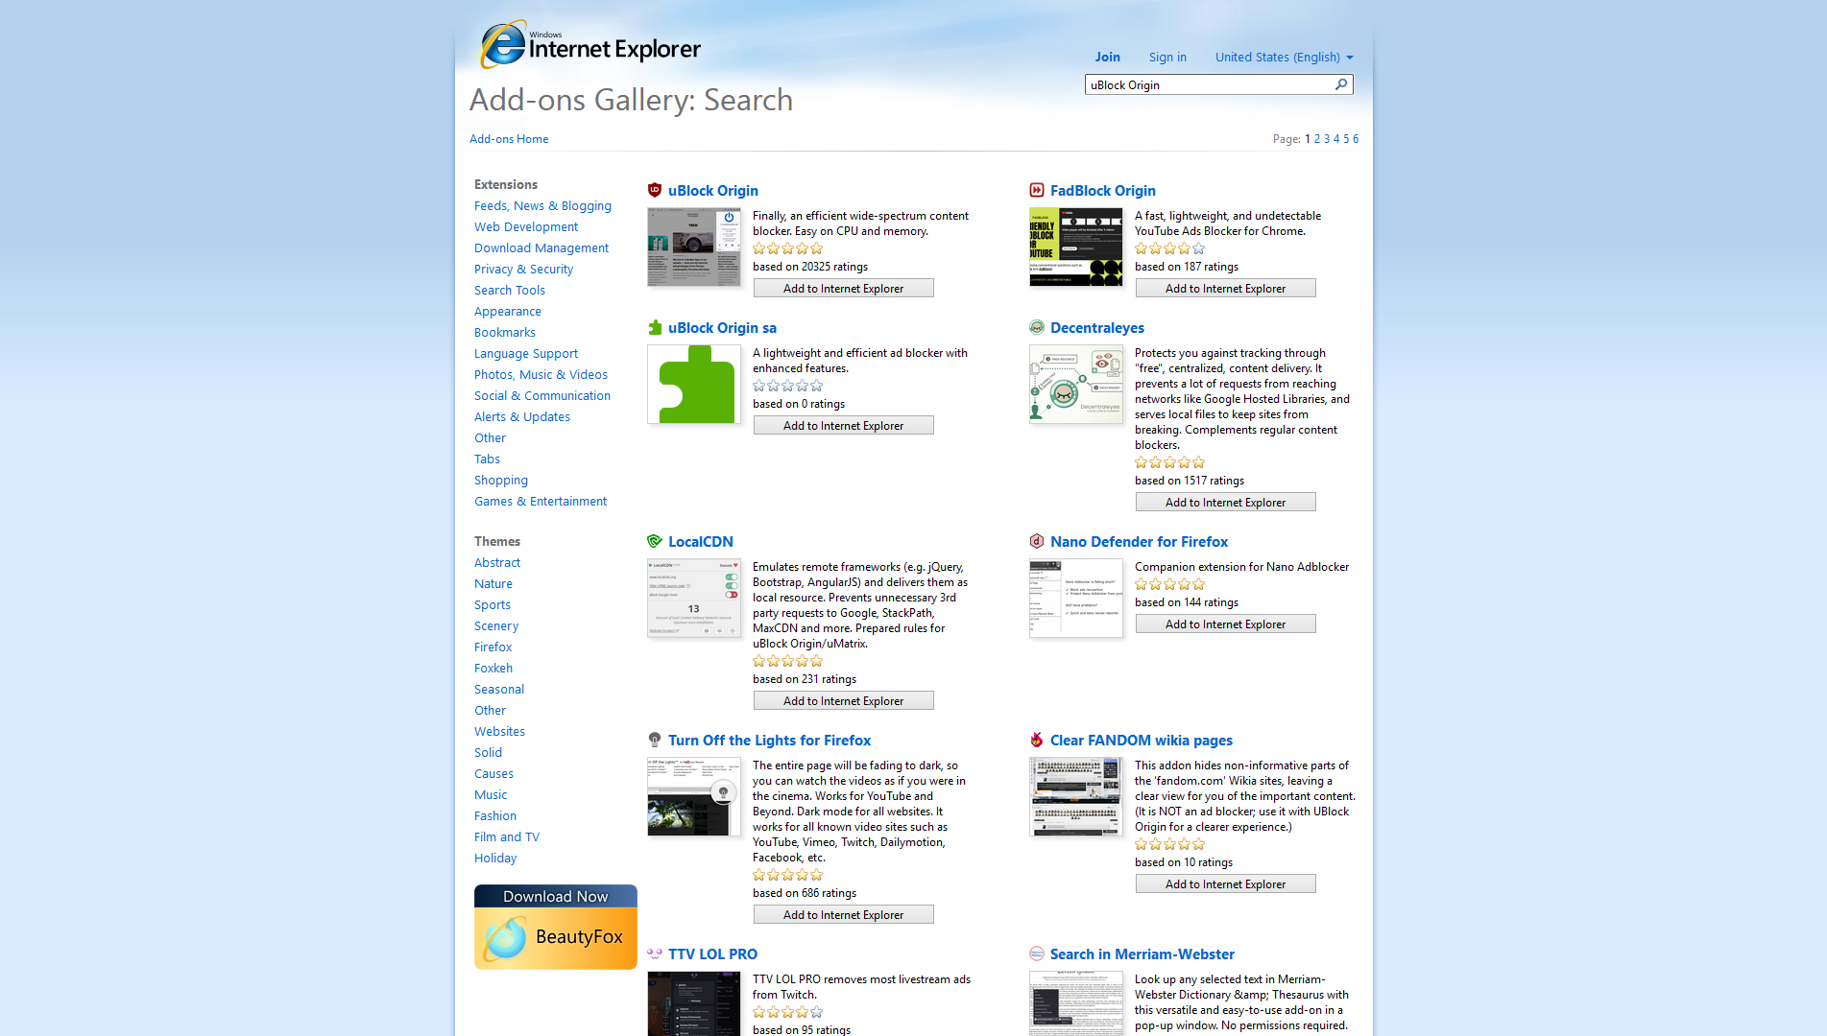Open the Nano Defender thumbnail

click(x=1076, y=599)
